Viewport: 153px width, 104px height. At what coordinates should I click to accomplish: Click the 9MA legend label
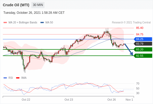pos(24,78)
